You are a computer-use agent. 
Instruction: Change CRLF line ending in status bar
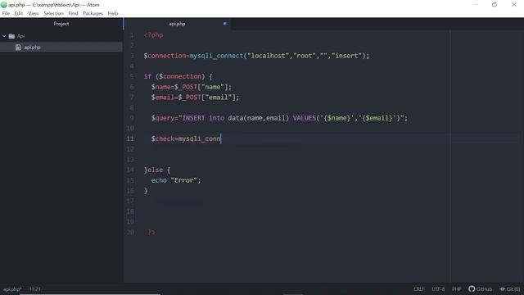point(418,289)
